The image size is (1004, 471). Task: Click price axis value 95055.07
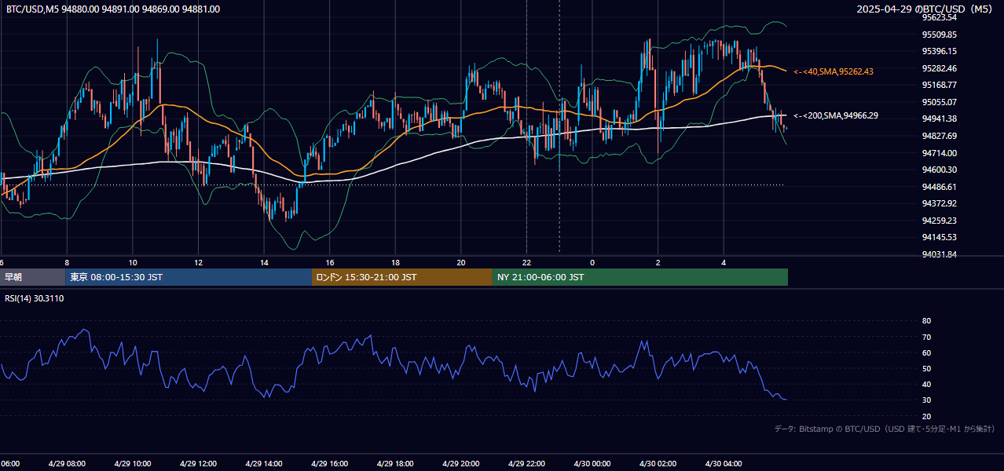point(939,102)
